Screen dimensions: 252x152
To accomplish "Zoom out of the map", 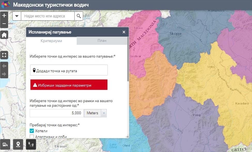I will tap(4, 24).
